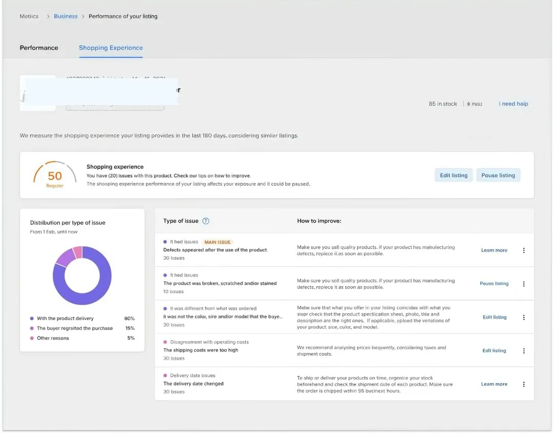554x434 pixels.
Task: Click Edit listing link for shipping costs issue
Action: pos(494,351)
